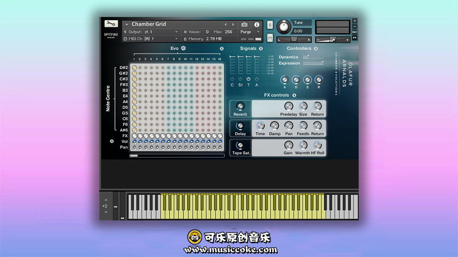This screenshot has height=257, width=458.
Task: Expand instrument menu arrow beside Chamber Grid
Action: pyautogui.click(x=127, y=25)
